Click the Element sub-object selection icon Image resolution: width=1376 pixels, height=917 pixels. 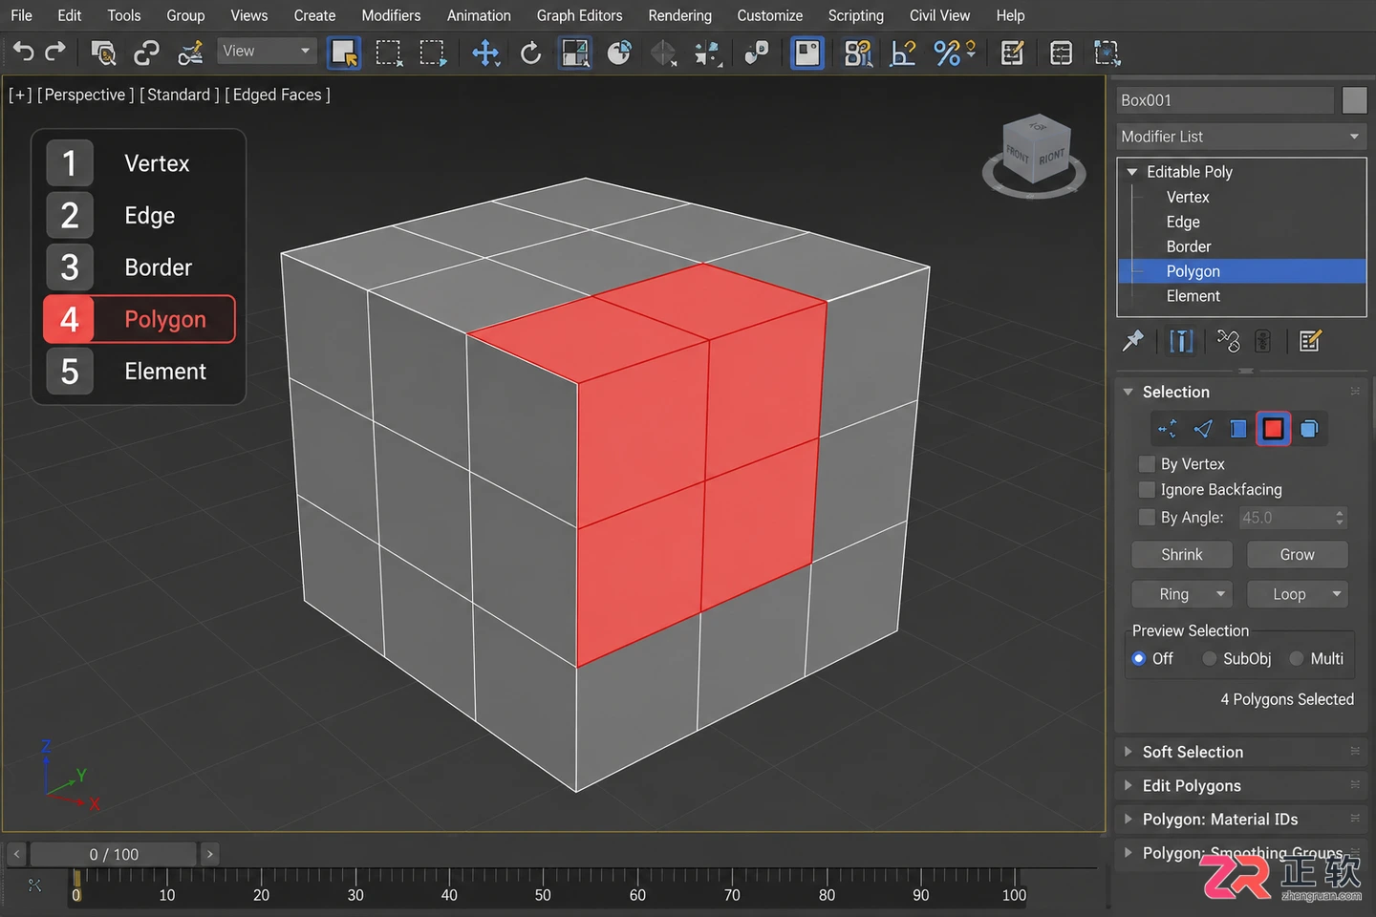tap(1309, 429)
